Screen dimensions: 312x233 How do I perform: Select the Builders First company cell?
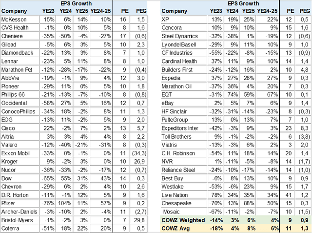pos(184,69)
